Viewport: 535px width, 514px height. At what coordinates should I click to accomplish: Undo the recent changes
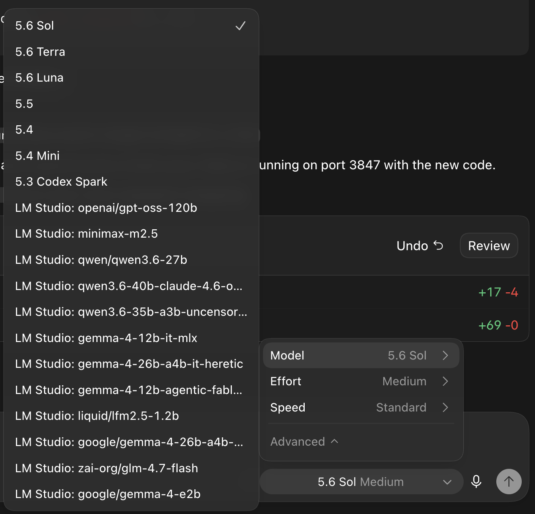coord(420,246)
